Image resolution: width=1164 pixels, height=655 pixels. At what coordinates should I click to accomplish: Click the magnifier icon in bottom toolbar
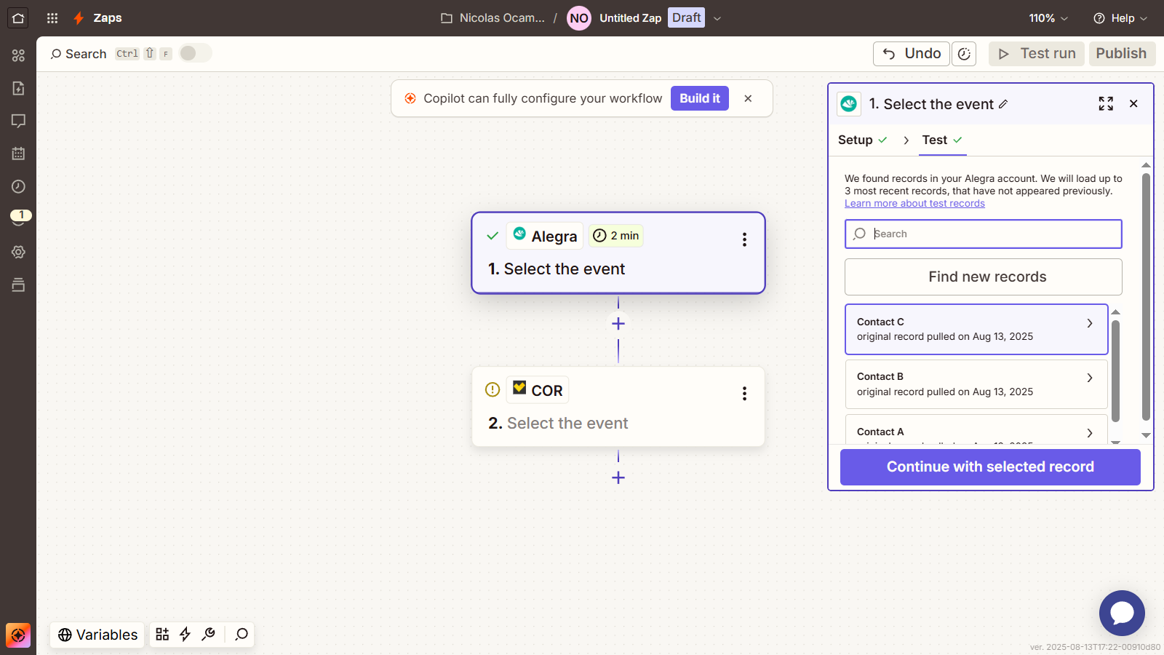pyautogui.click(x=242, y=635)
